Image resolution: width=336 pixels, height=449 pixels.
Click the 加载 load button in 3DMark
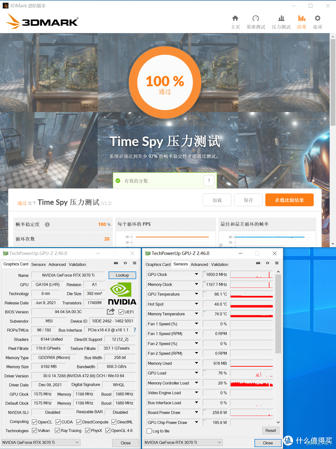(x=217, y=200)
